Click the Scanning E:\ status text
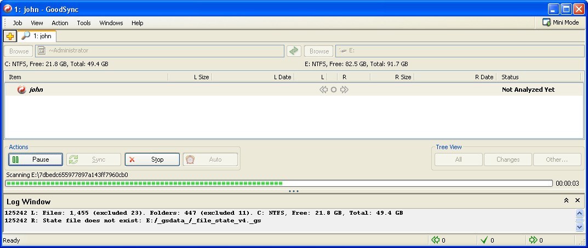This screenshot has width=588, height=248. [67, 175]
